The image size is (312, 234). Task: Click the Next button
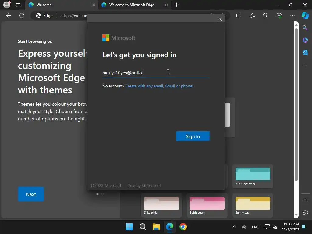point(31,194)
